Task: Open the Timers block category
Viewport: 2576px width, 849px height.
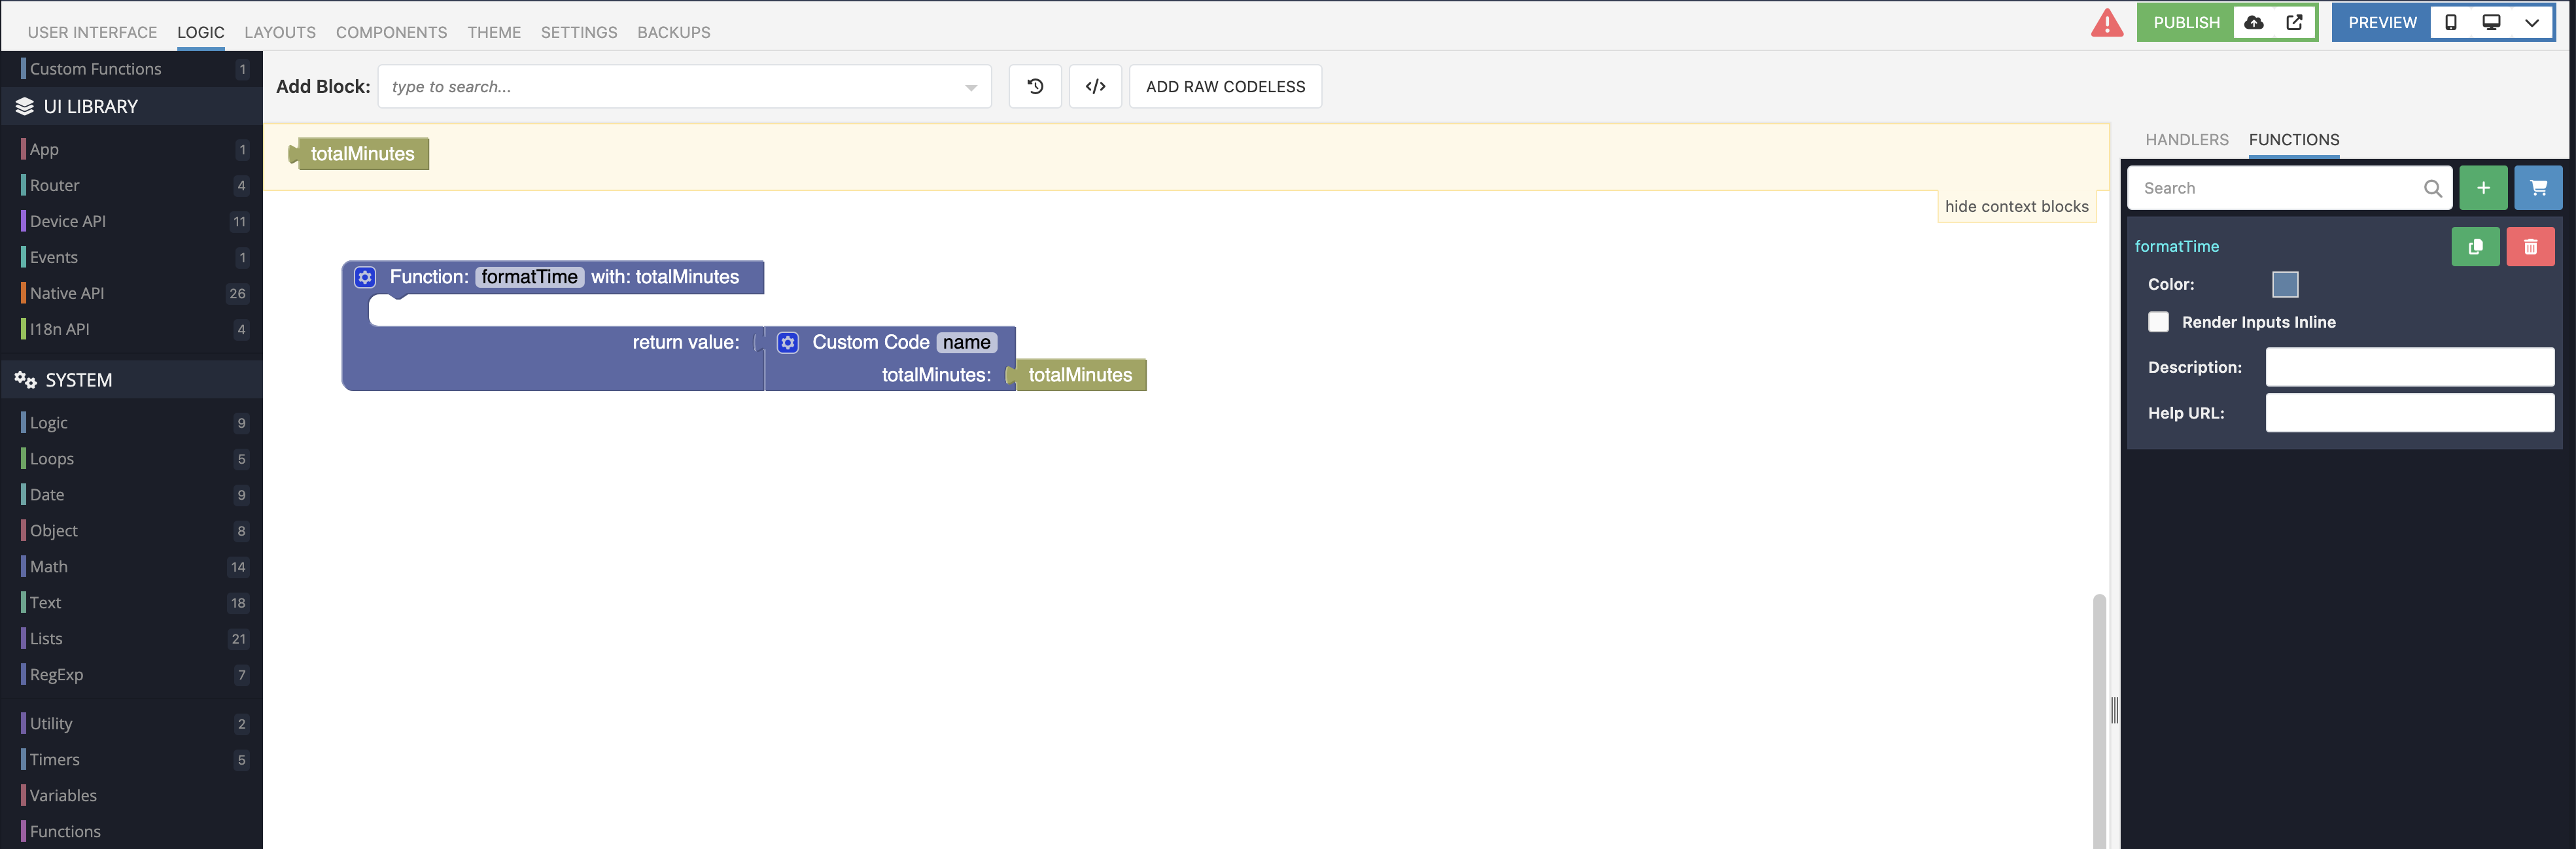Action: 132,760
